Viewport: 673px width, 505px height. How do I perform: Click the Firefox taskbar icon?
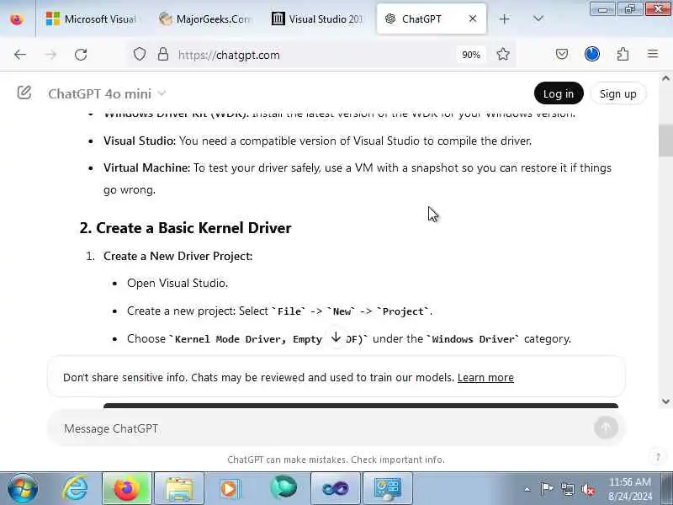tap(127, 488)
